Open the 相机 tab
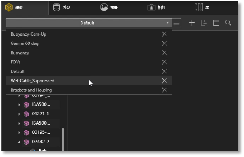The width and height of the screenshot is (244, 157). (x=156, y=7)
